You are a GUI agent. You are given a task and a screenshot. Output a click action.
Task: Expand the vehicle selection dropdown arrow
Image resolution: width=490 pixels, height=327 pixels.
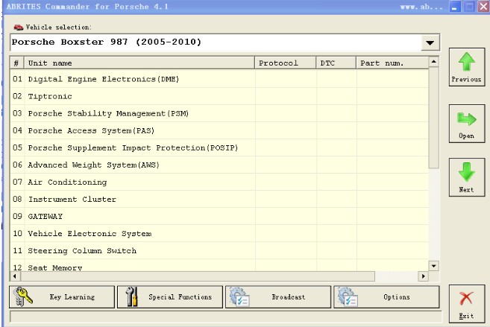pyautogui.click(x=430, y=42)
